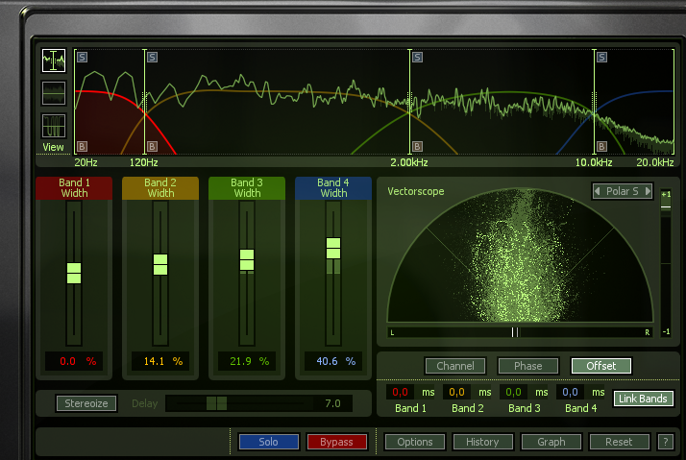Open help with the question mark button

tap(665, 442)
